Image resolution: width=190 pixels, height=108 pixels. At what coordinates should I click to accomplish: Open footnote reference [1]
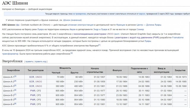pyautogui.click(x=99, y=45)
